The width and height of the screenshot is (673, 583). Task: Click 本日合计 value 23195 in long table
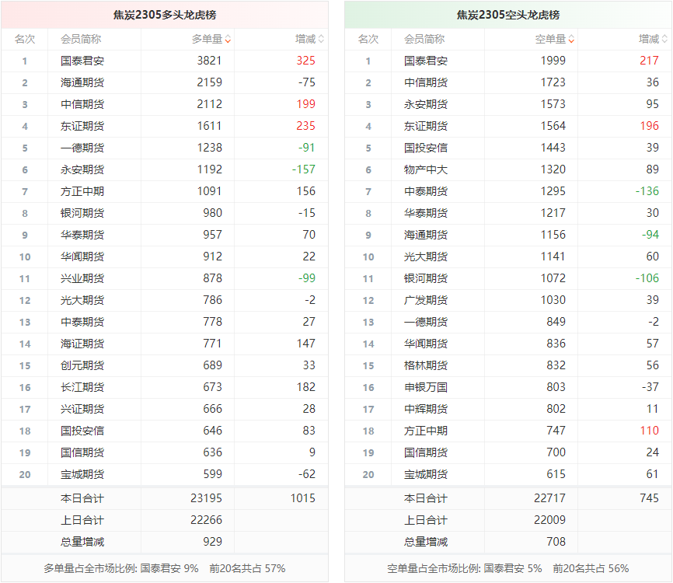point(206,498)
